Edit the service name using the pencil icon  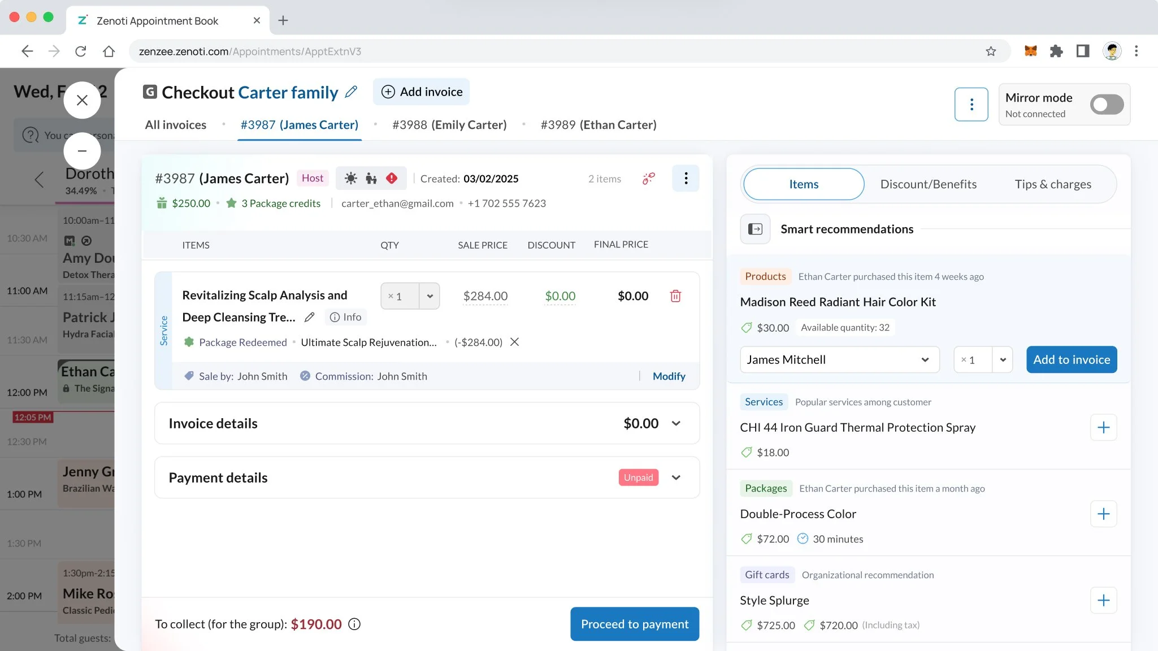point(309,317)
